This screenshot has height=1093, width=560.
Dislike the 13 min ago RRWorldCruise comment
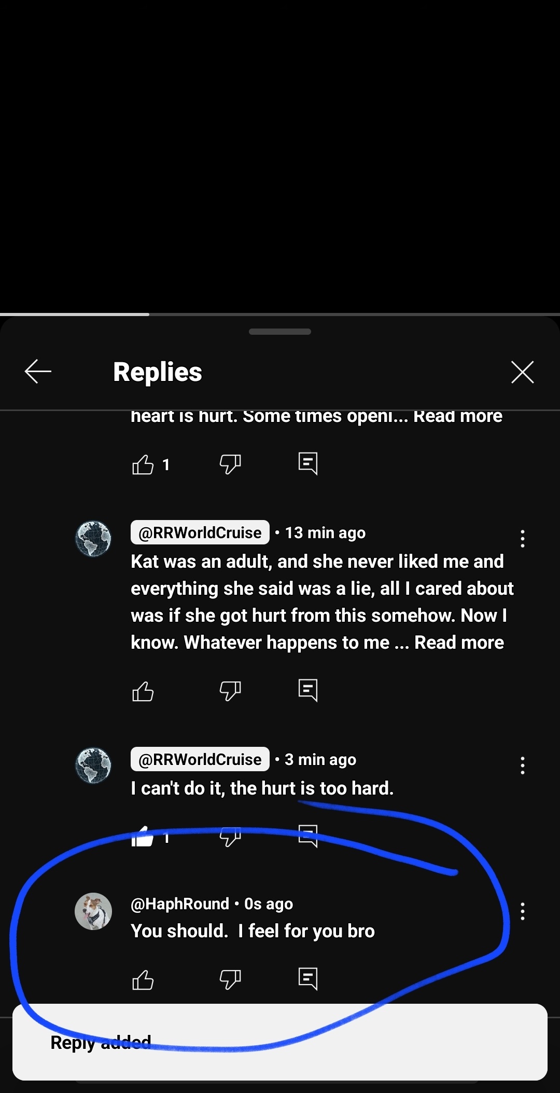pos(230,691)
